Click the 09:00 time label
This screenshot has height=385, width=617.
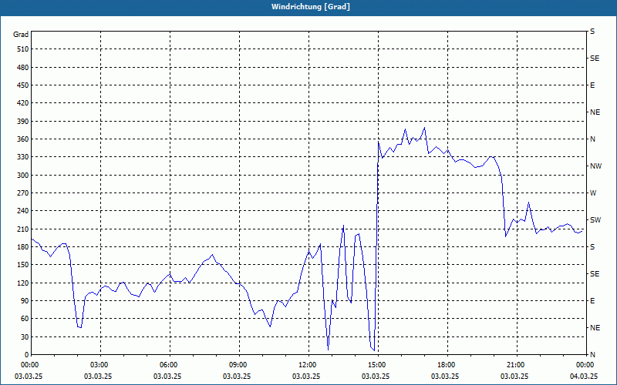(239, 365)
